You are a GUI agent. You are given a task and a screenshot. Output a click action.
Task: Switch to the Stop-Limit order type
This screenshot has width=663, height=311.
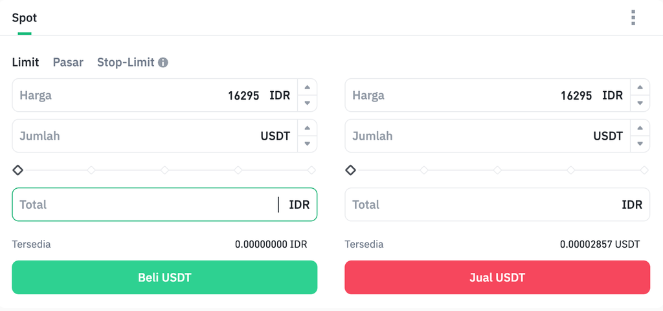[x=126, y=62]
